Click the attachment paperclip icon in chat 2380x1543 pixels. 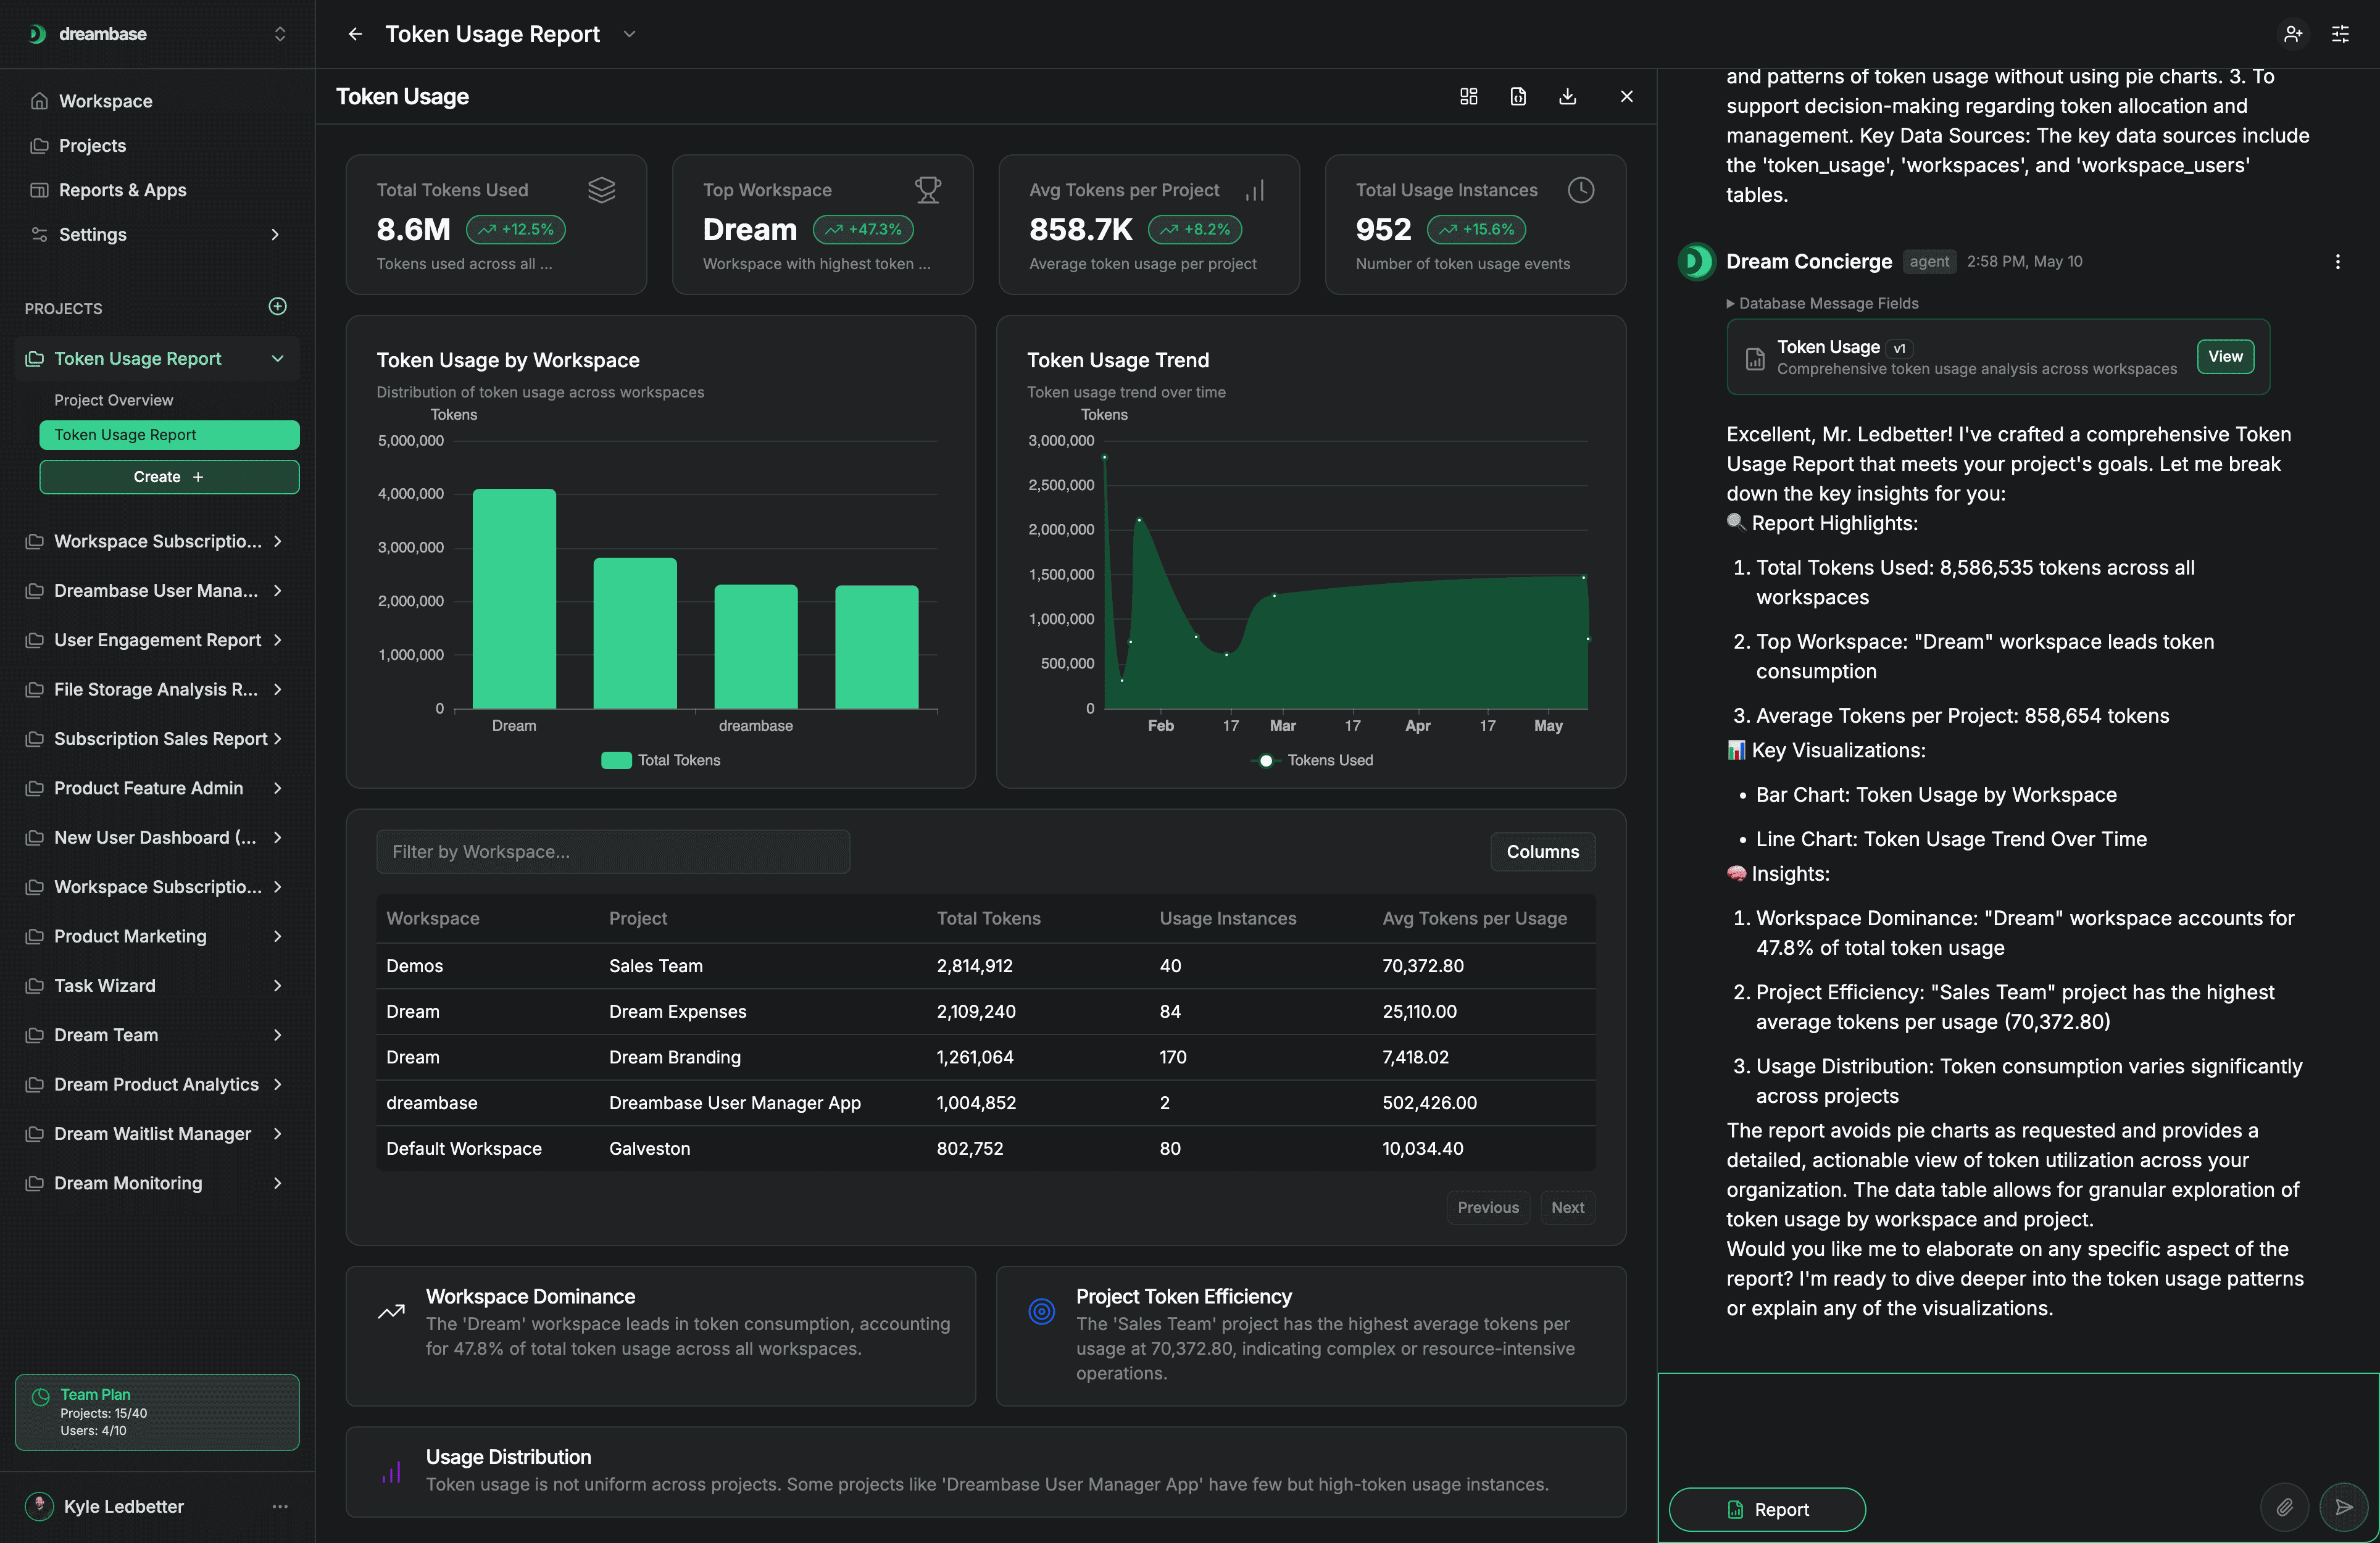pos(2285,1507)
